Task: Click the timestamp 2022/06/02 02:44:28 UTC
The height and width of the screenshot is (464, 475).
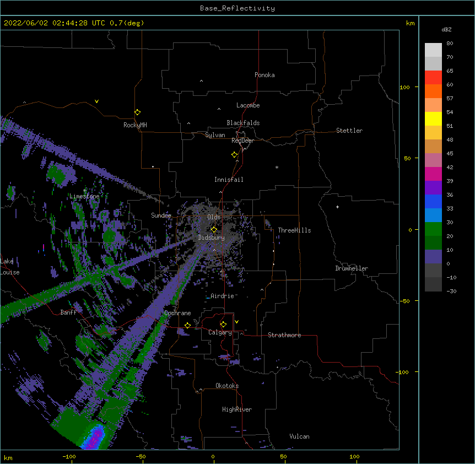Action: [x=55, y=23]
